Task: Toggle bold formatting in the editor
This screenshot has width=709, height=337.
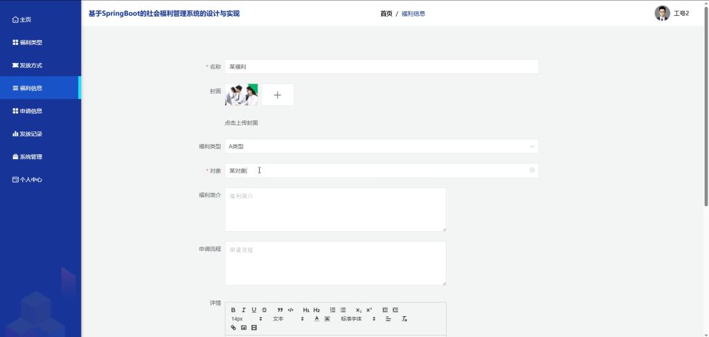Action: (233, 310)
